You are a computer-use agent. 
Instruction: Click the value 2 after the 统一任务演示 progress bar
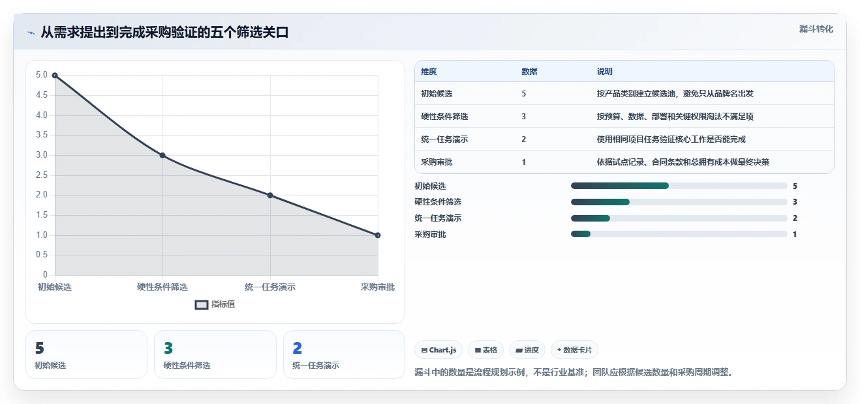795,218
